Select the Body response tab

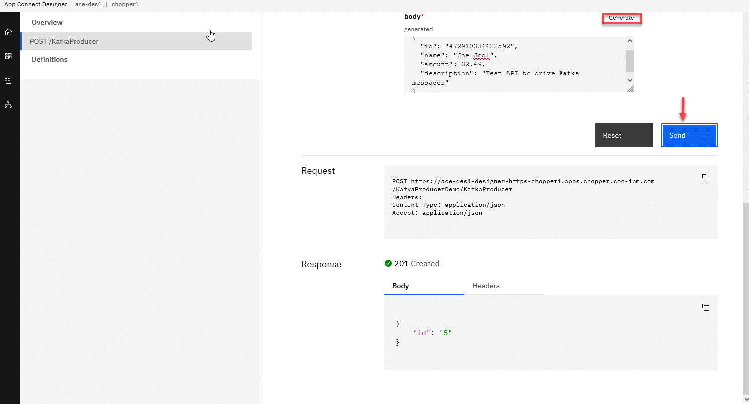[400, 286]
